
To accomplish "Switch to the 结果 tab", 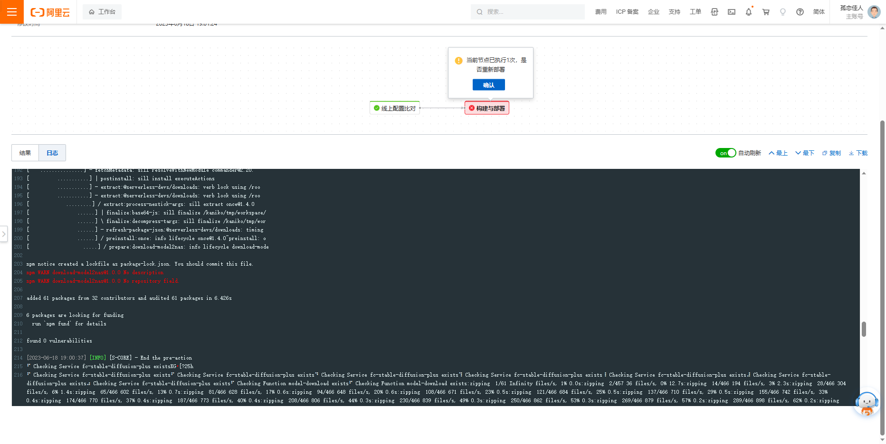I will pyautogui.click(x=25, y=153).
